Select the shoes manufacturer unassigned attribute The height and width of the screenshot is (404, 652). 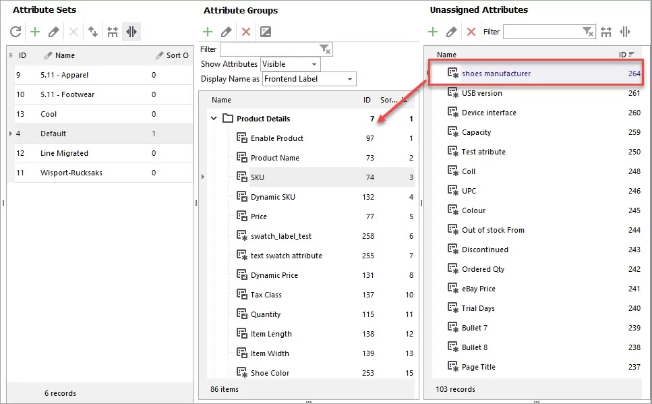496,74
